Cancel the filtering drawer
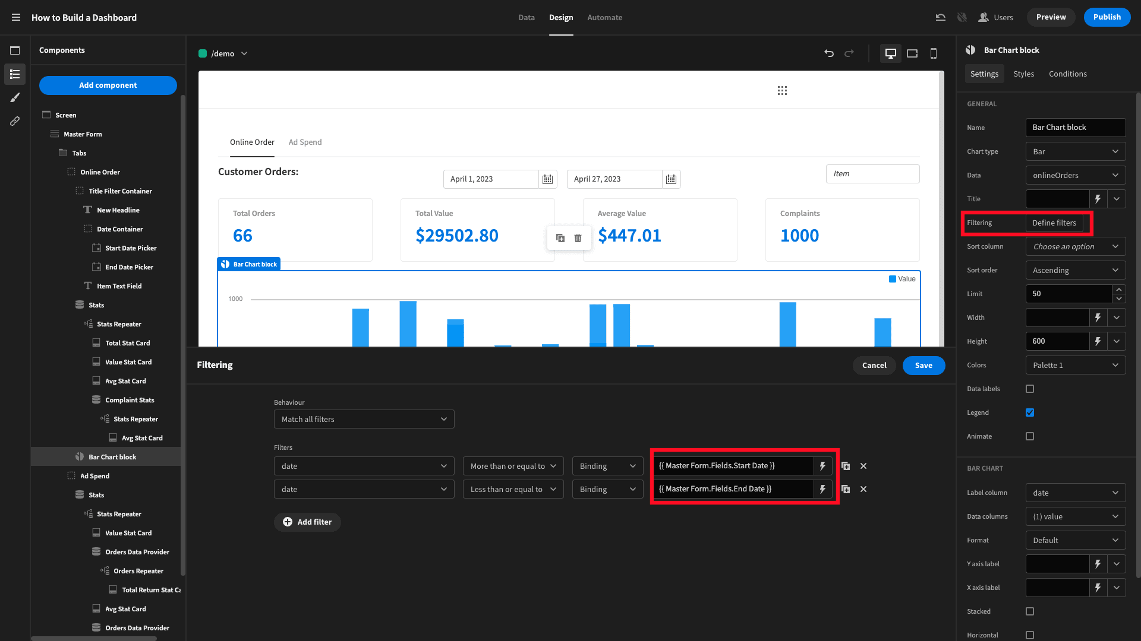 (874, 366)
